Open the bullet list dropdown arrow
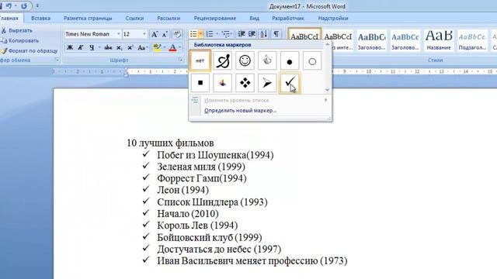The width and height of the screenshot is (497, 279). (x=200, y=34)
